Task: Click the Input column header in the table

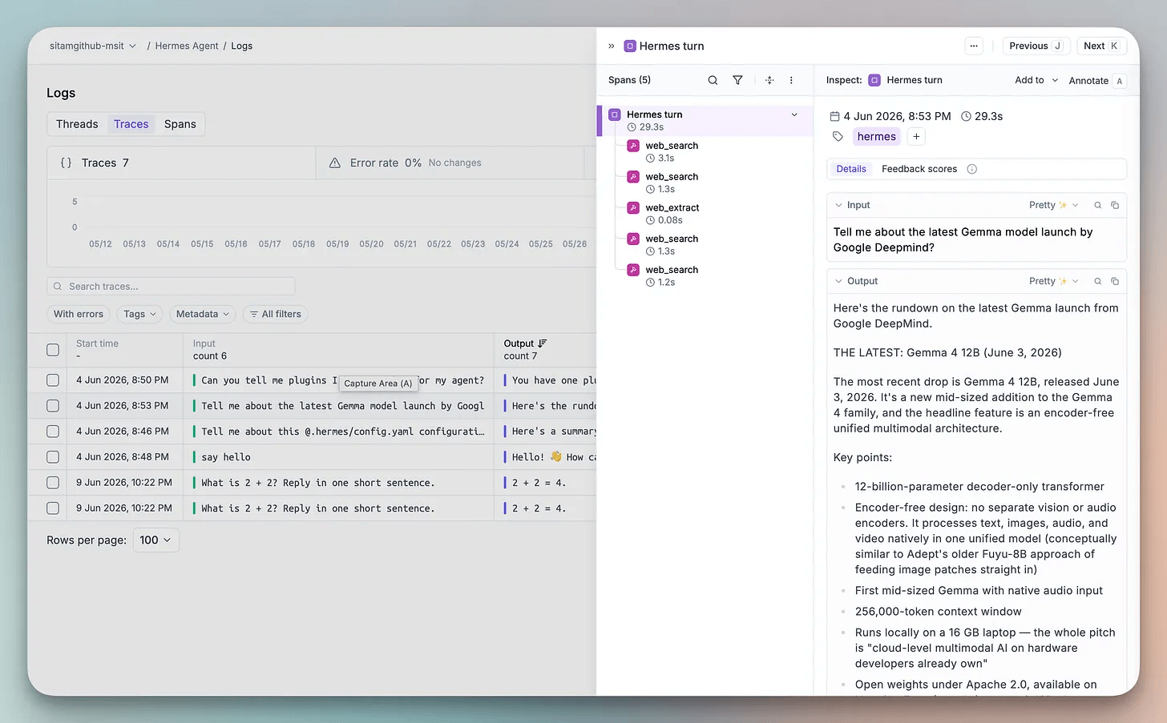Action: point(204,343)
